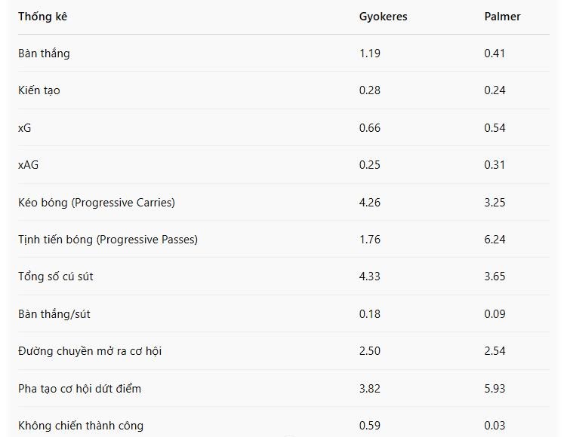
Task: Click Palmer's aerial duels value 0.03
Action: (495, 426)
